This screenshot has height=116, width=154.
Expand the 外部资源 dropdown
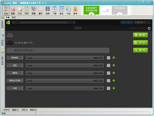coord(140,22)
